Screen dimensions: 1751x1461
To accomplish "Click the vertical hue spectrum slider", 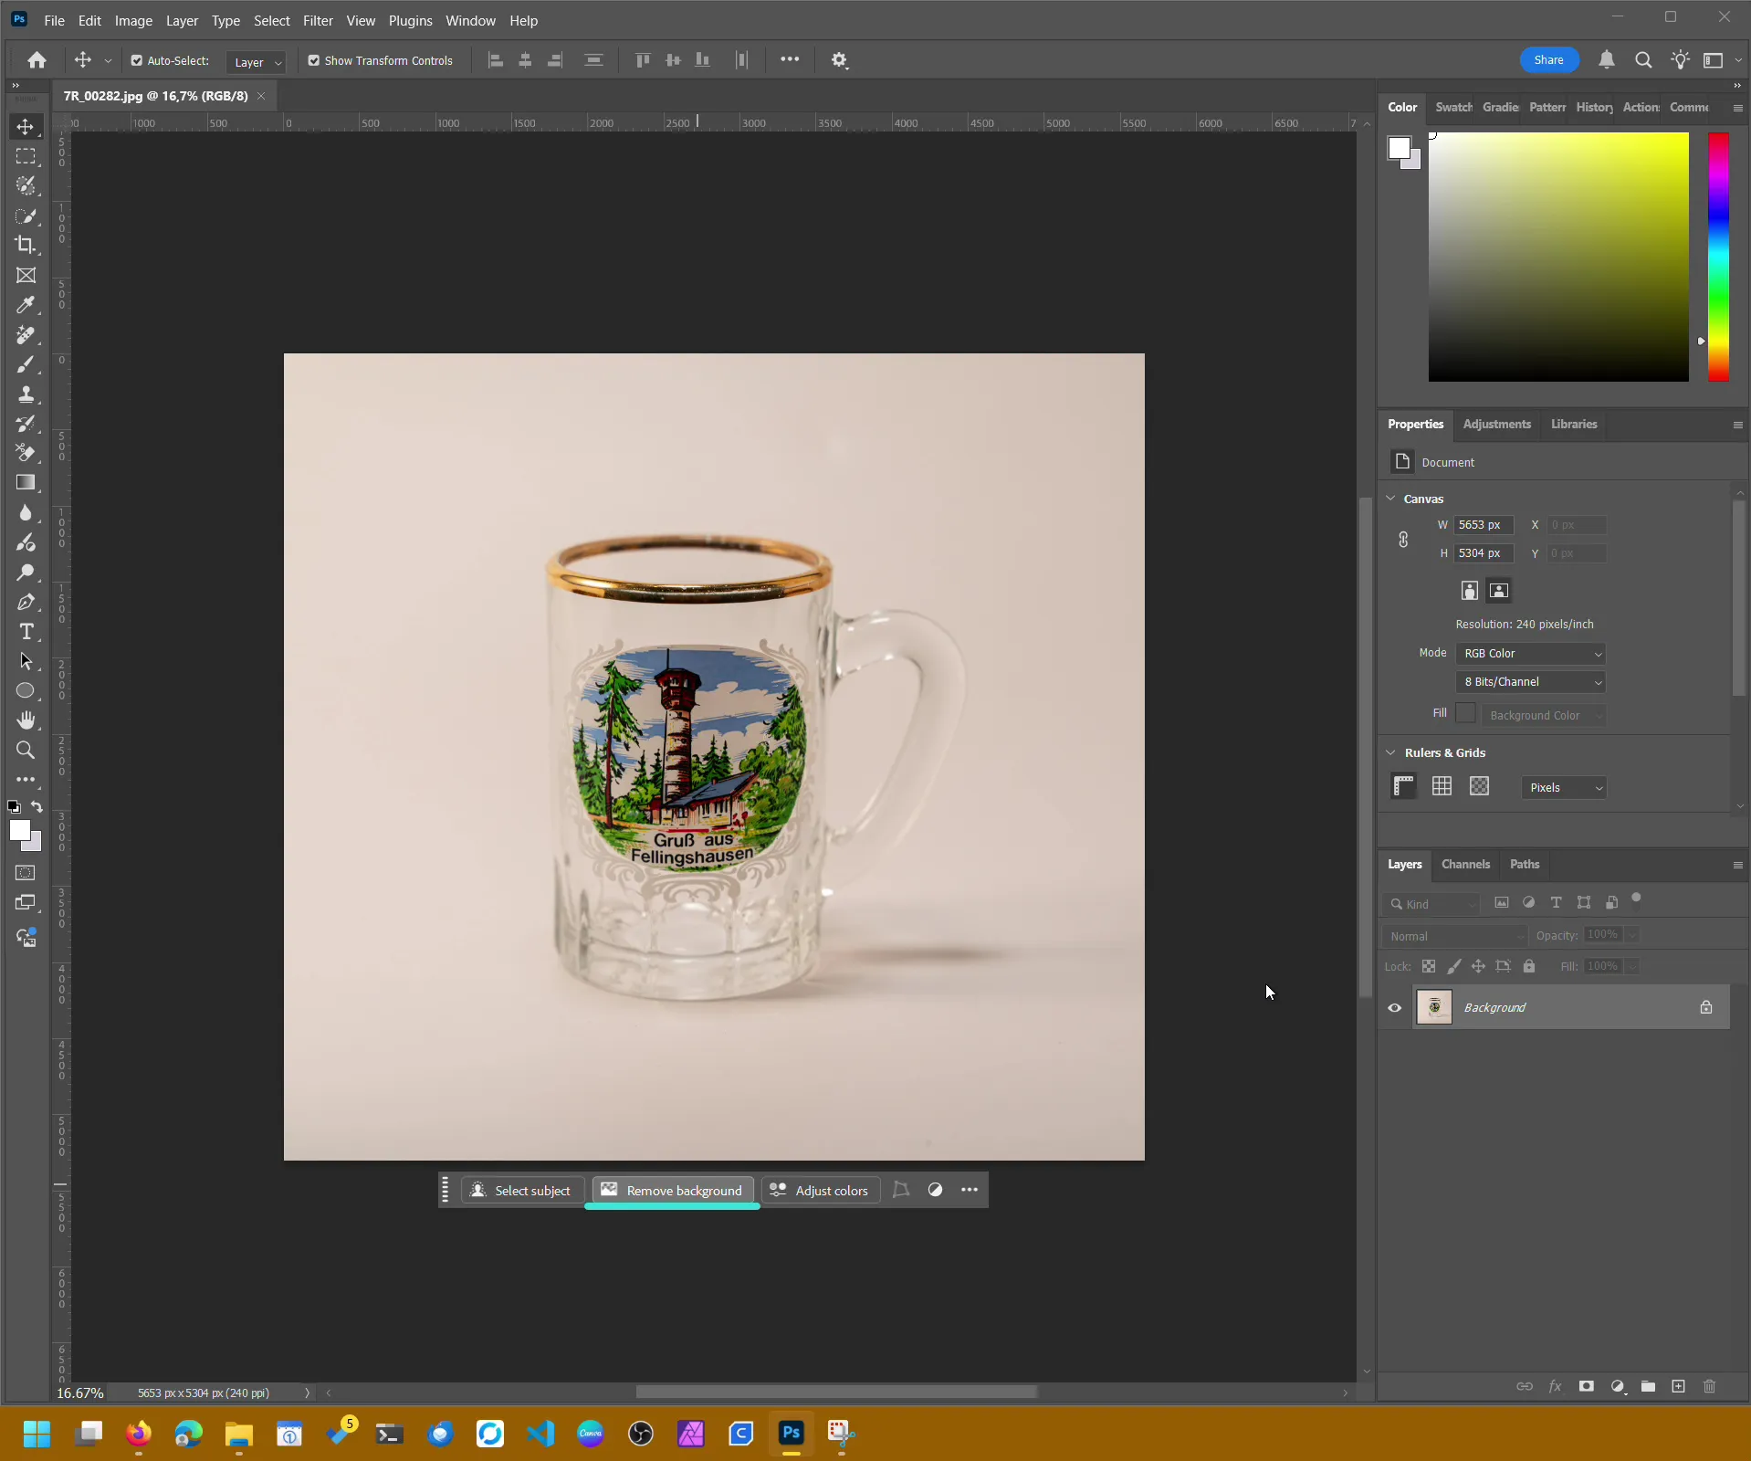I will click(x=1718, y=257).
